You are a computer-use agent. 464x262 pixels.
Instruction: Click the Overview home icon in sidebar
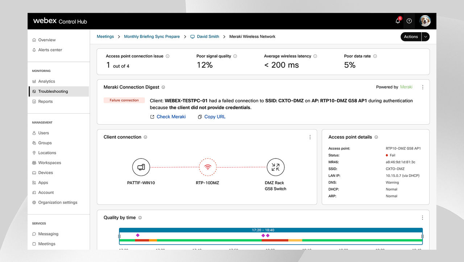point(34,40)
